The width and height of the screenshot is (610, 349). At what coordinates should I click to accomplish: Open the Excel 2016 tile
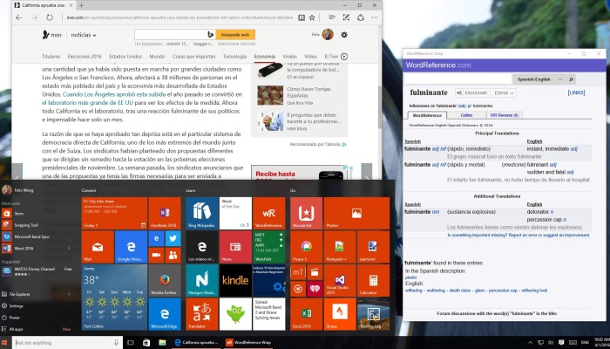point(306,314)
